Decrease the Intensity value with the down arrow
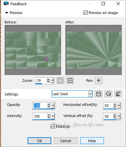Image resolution: width=126 pixels, height=147 pixels. [49, 118]
